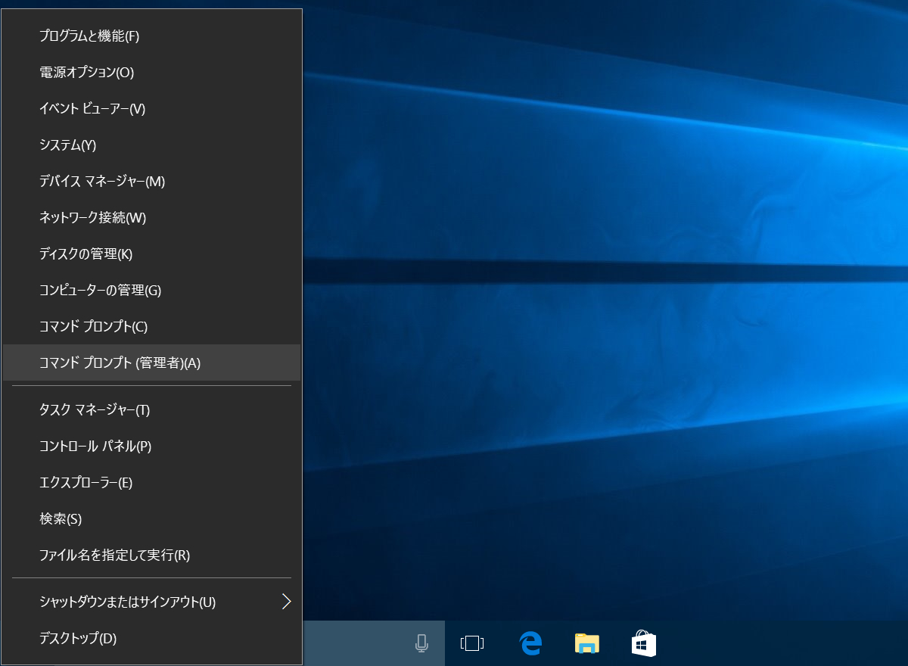Open Task View from the taskbar
The width and height of the screenshot is (908, 666).
pyautogui.click(x=471, y=643)
